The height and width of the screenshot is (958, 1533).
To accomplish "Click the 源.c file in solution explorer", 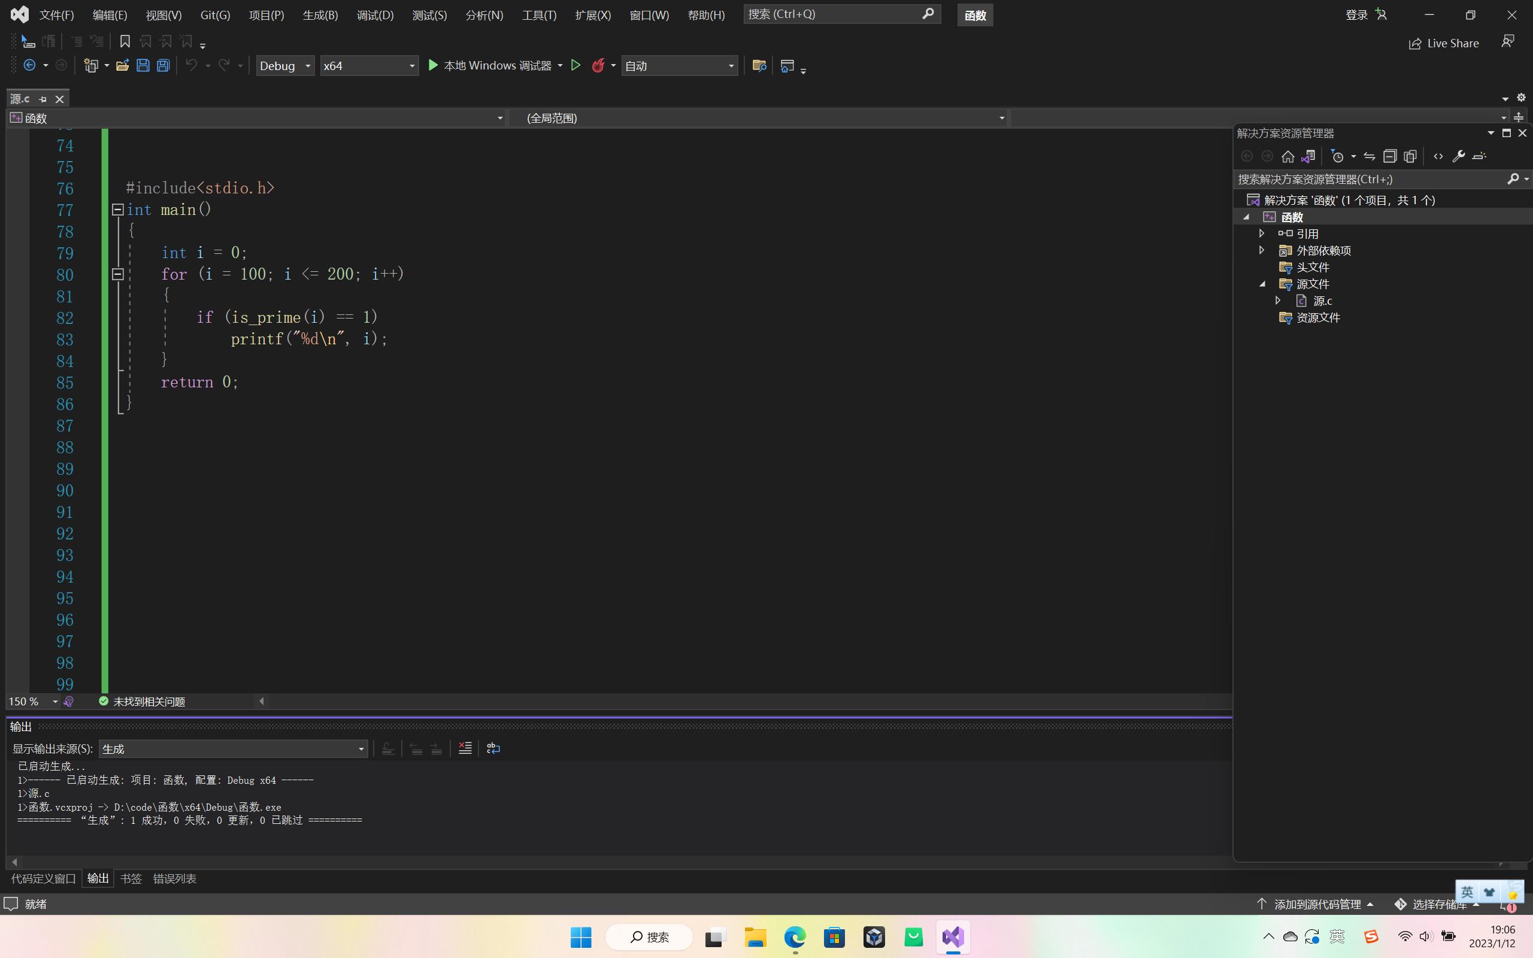I will 1321,300.
